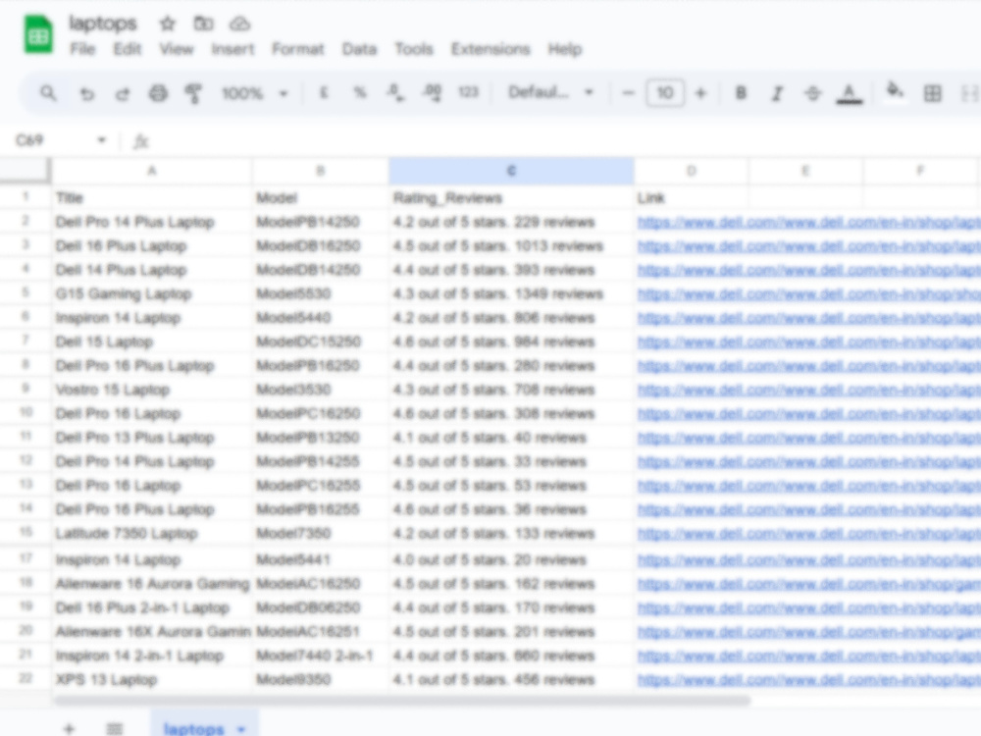Select column D header
This screenshot has height=736, width=981.
pos(691,171)
